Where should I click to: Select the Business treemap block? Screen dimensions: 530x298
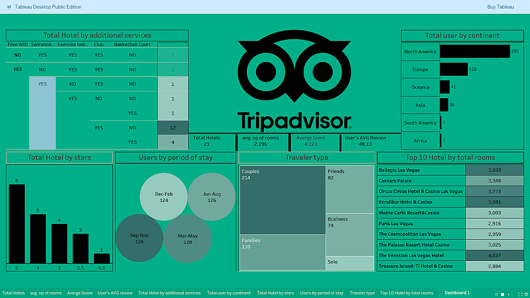tap(350, 235)
